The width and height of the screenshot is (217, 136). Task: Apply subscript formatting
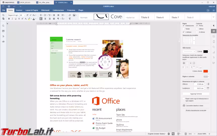(x=26, y=19)
